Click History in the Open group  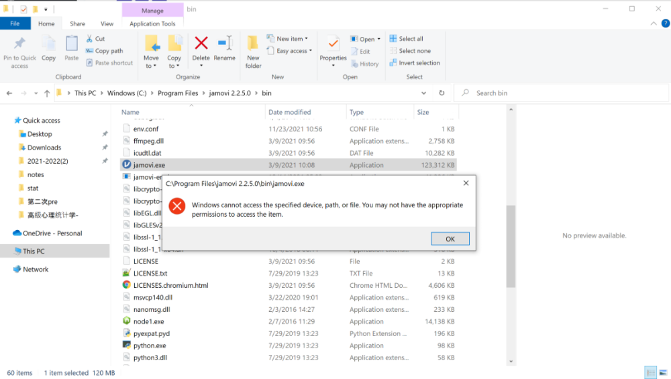[364, 63]
